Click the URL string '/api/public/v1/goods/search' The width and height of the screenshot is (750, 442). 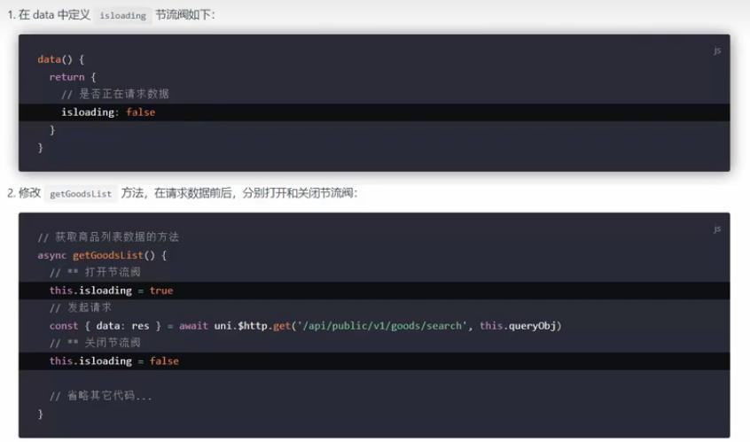pos(382,326)
